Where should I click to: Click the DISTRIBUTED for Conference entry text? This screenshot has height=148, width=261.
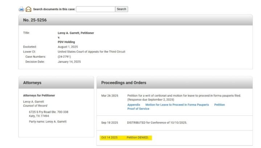point(157,123)
